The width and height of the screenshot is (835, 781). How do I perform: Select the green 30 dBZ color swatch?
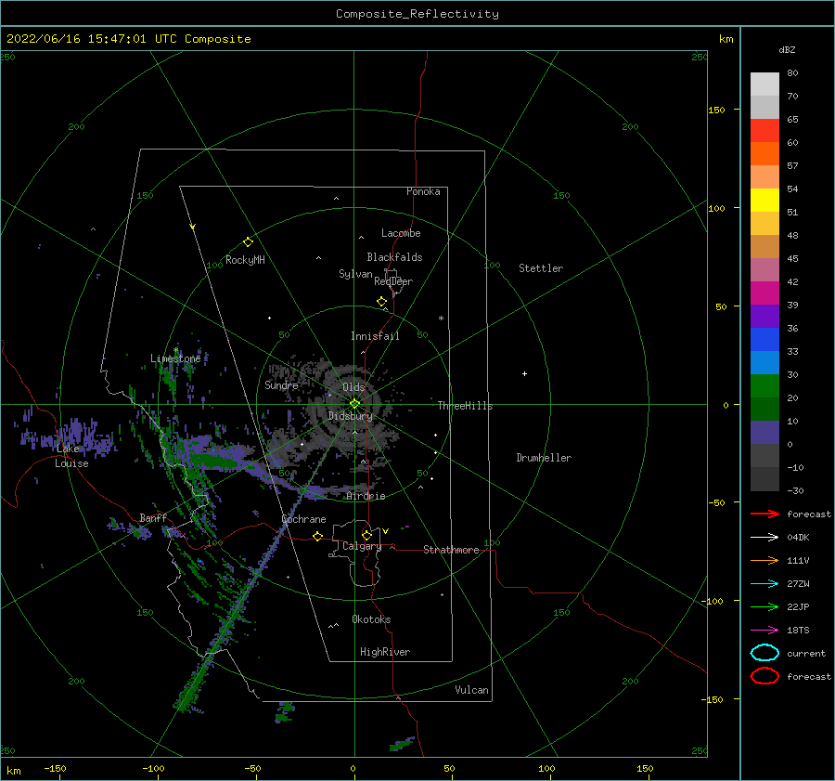[x=764, y=386]
